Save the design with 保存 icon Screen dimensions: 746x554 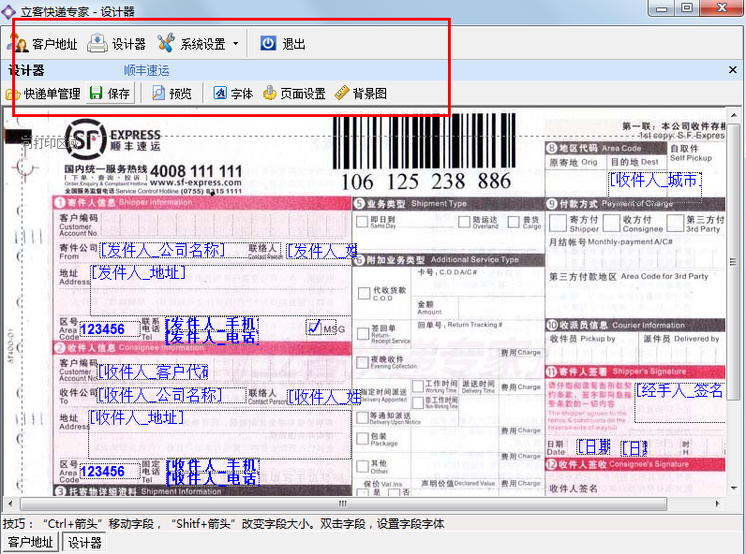(x=97, y=94)
